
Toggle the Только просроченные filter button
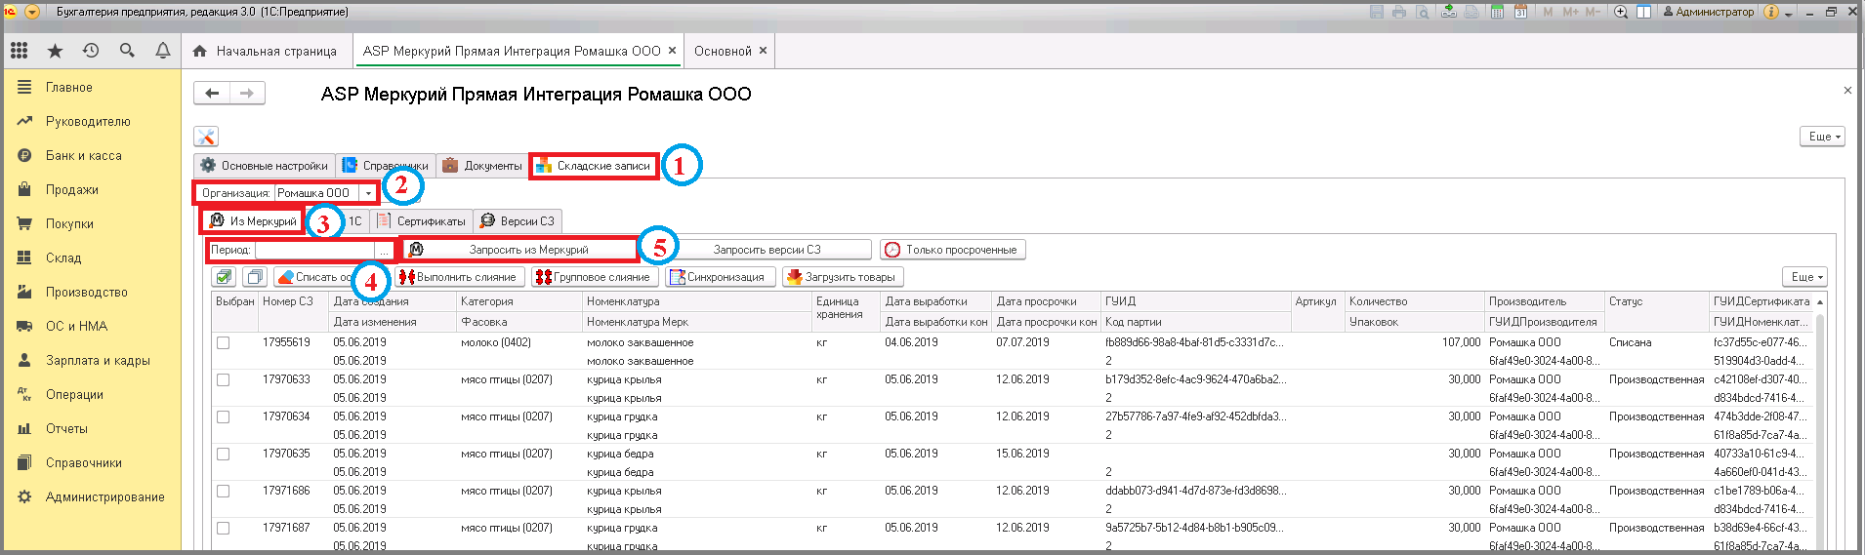(x=952, y=250)
